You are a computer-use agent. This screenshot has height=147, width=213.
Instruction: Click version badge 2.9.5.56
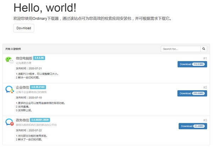(x=39, y=58)
